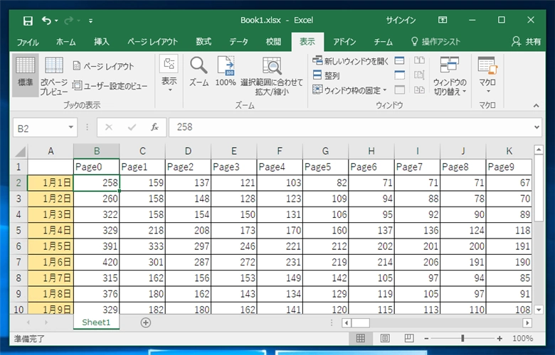Switch to the ホーム tab

66,42
